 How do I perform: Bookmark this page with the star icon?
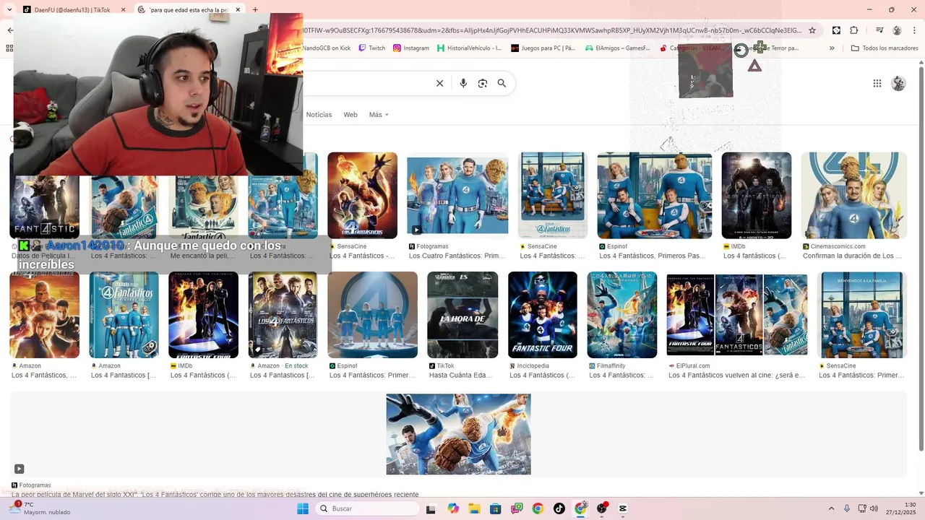[812, 30]
